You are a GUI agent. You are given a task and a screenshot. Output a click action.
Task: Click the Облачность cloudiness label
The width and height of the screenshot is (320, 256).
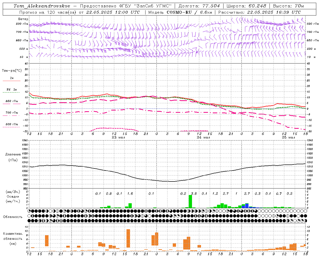tap(13, 217)
